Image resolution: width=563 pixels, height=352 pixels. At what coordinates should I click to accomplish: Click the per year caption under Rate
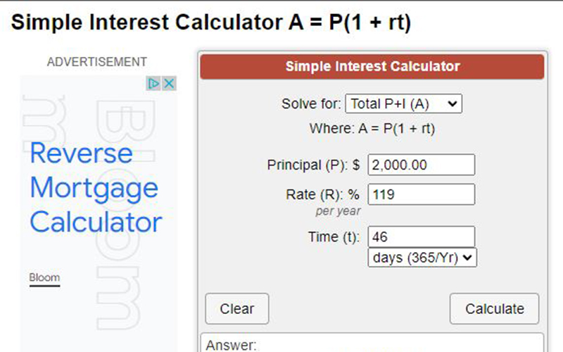(338, 211)
